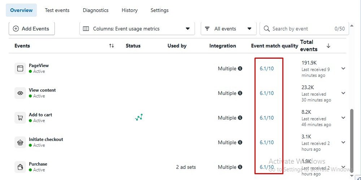Click info icon beside Purchase Multiple integration
This screenshot has width=361, height=180.
(240, 167)
